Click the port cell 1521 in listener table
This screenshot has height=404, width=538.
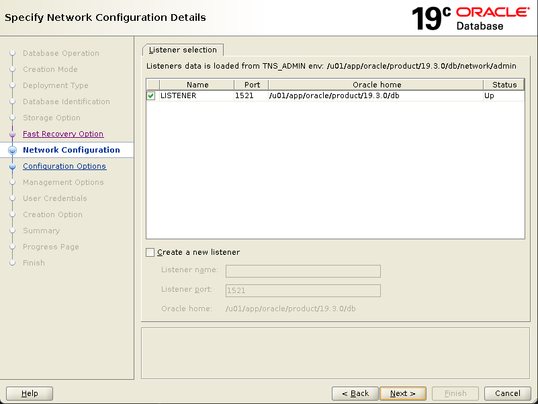251,96
